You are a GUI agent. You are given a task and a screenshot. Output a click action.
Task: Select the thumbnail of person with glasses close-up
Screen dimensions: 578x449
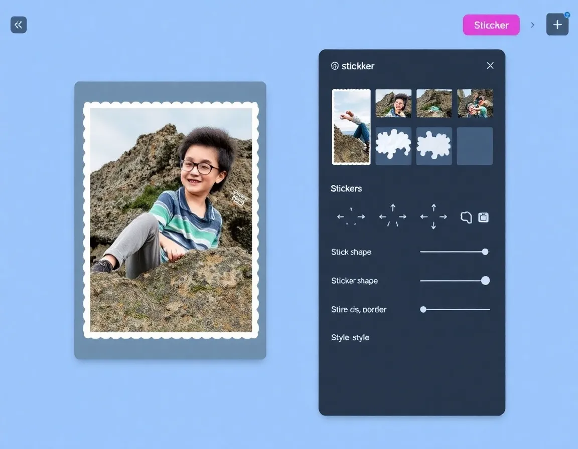pyautogui.click(x=393, y=103)
